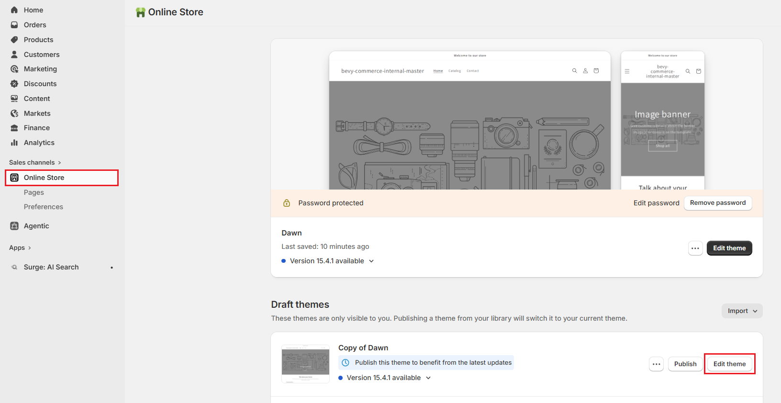This screenshot has width=781, height=403.
Task: Click the desktop theme preview image
Action: [x=470, y=120]
